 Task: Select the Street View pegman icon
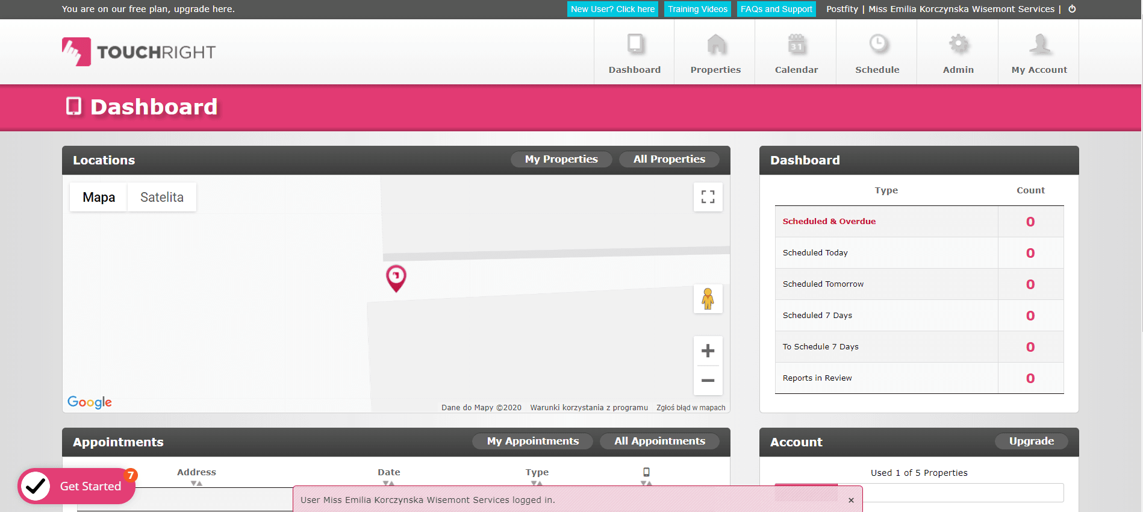(x=708, y=299)
